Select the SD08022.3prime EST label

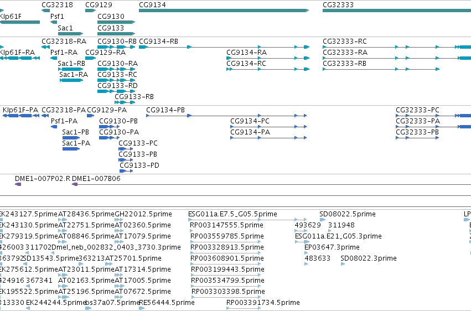click(x=369, y=258)
